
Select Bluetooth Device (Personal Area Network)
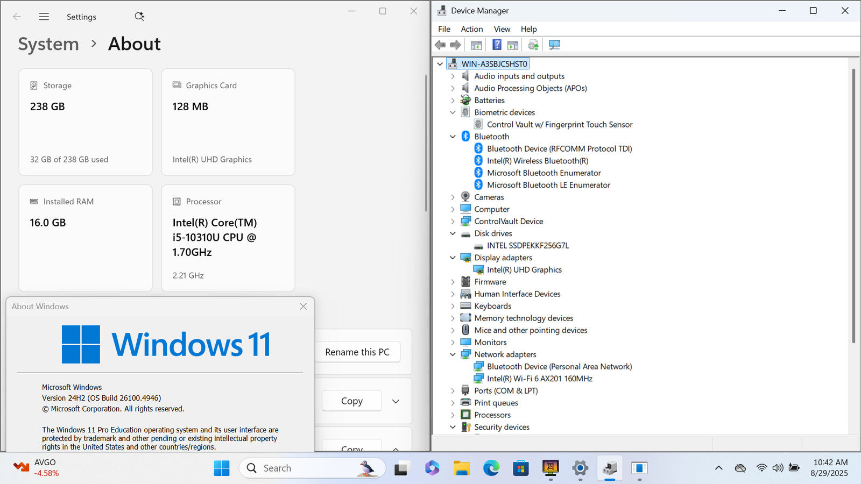point(560,366)
